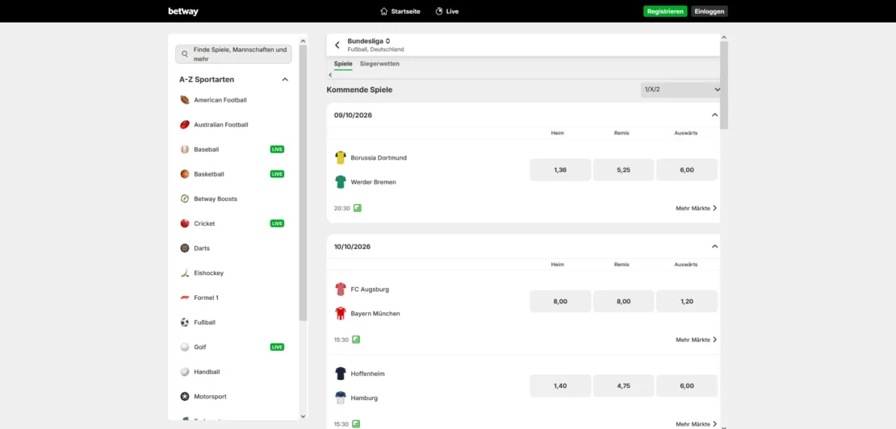Click the LIVE badge next to Golf

(x=277, y=347)
